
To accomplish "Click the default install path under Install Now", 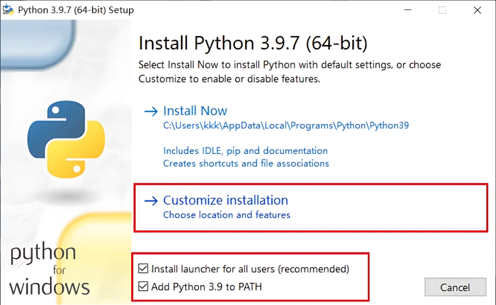I will (286, 125).
